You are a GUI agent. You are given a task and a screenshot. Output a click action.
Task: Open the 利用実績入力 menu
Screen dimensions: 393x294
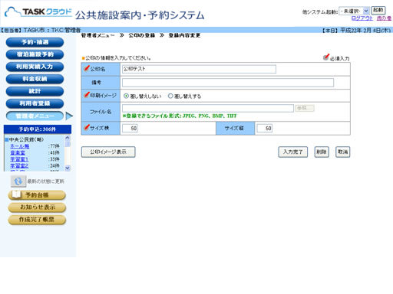[x=35, y=67]
